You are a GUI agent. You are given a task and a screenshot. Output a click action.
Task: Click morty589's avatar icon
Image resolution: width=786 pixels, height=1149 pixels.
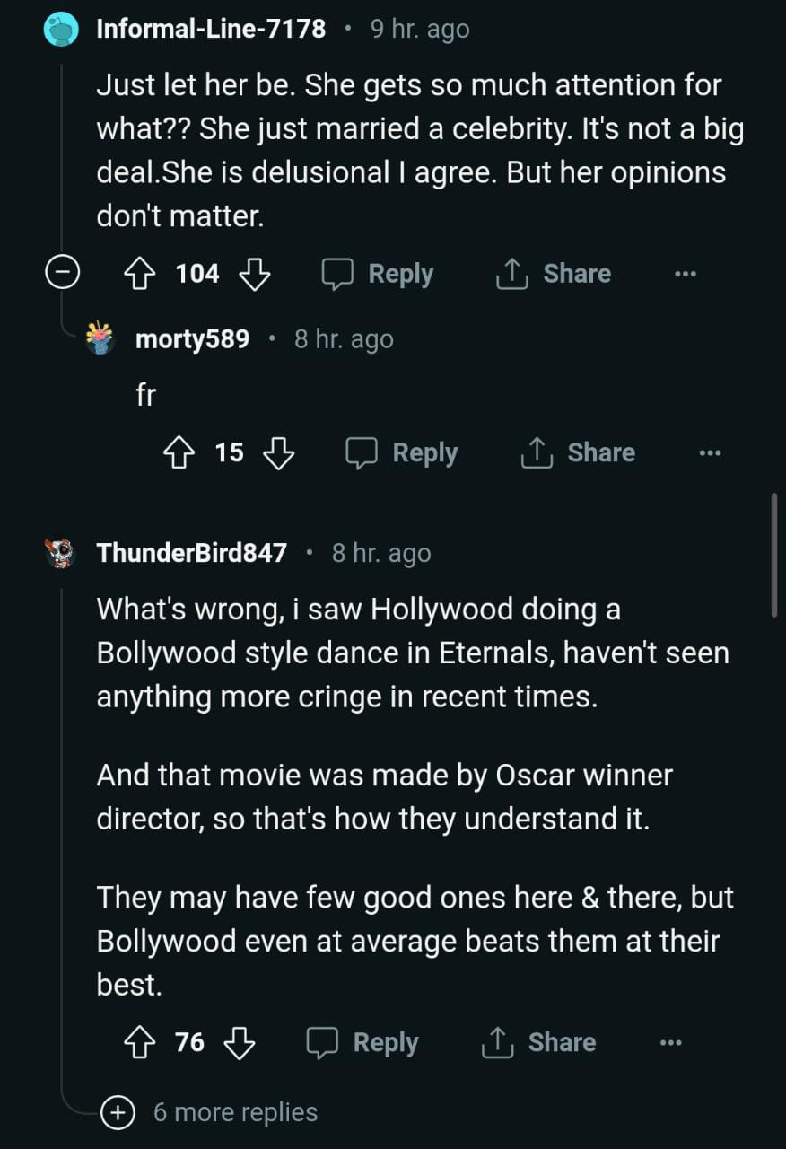tap(100, 338)
